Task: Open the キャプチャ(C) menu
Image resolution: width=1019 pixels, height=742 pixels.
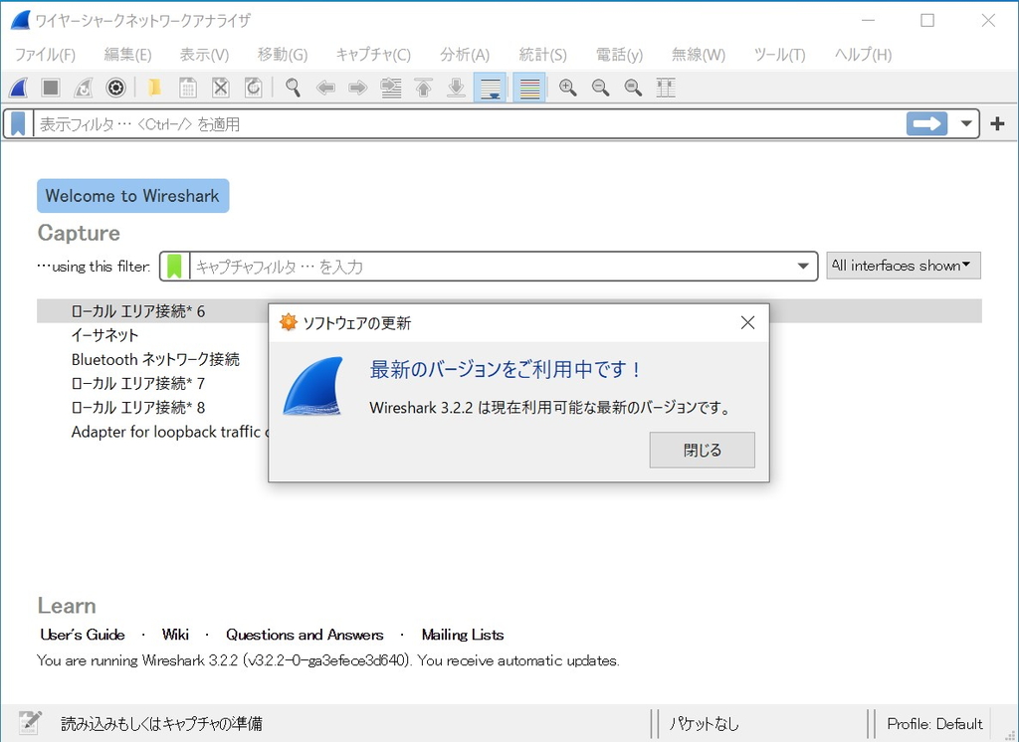Action: pos(373,55)
